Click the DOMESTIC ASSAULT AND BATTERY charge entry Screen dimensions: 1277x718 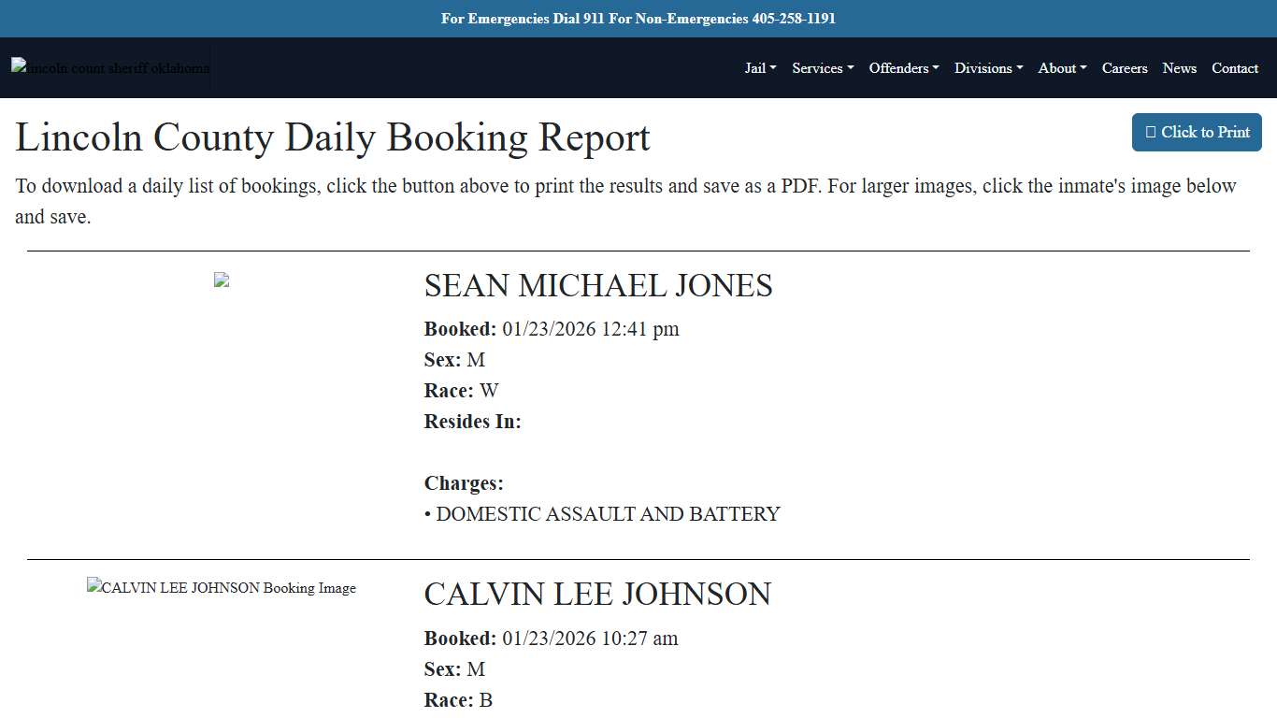coord(602,514)
